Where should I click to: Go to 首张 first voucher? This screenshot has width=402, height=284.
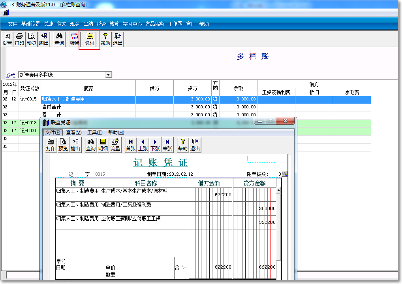[x=131, y=145]
